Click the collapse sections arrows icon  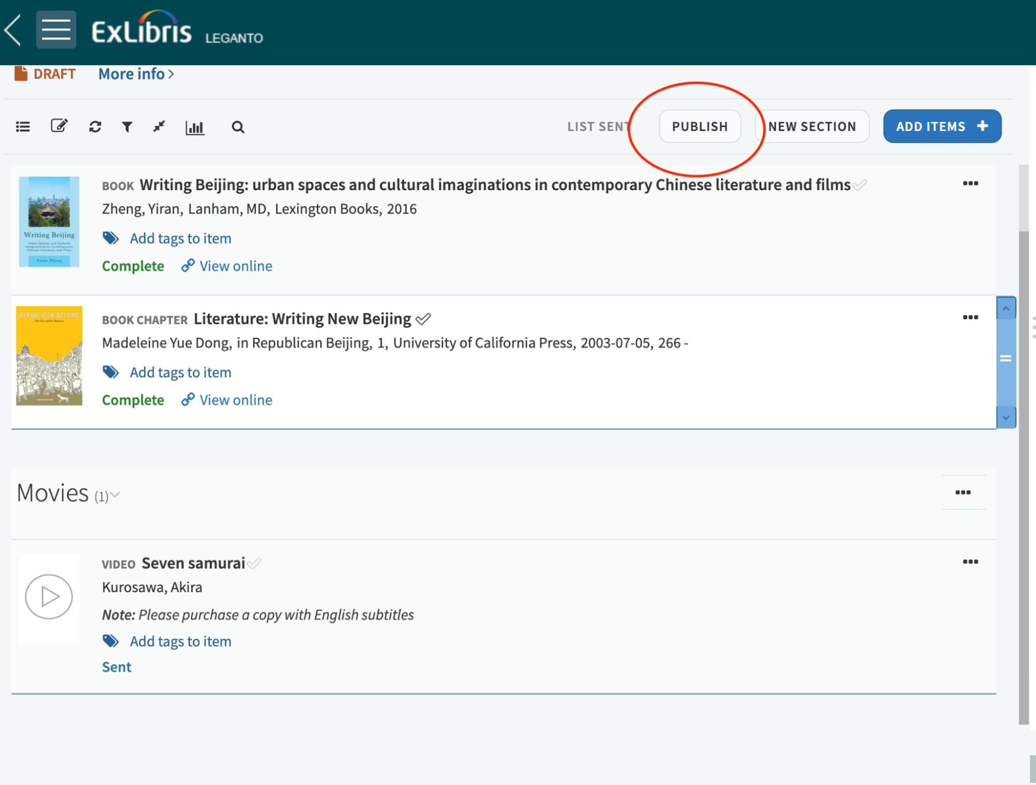pos(159,126)
